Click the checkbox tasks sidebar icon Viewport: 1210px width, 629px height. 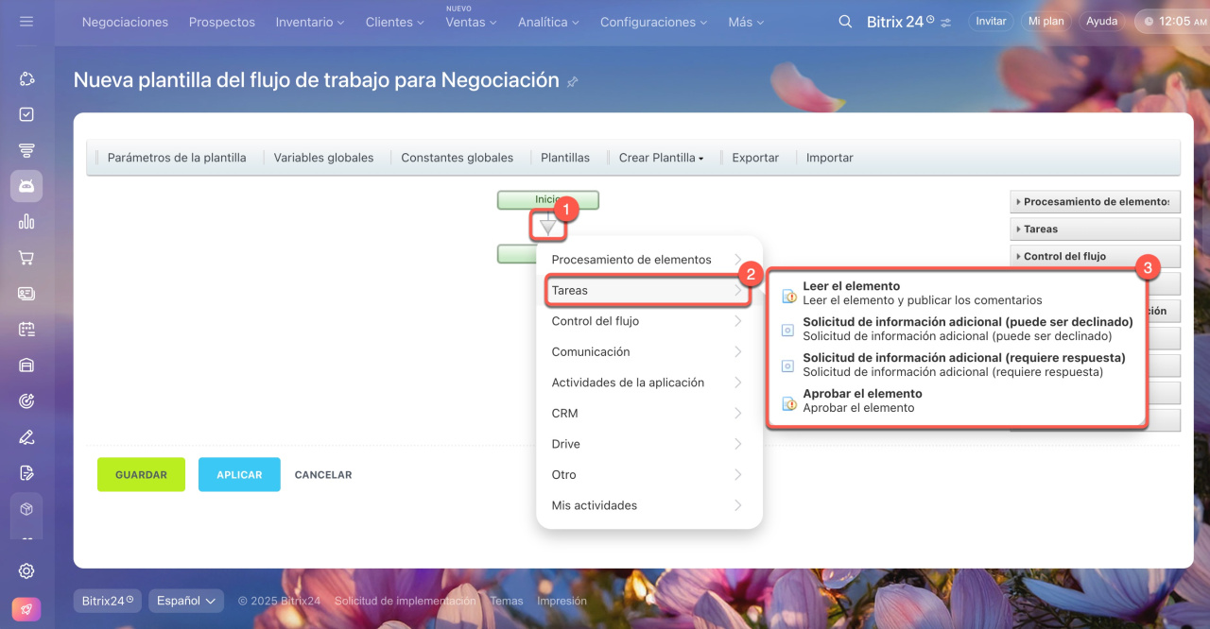[26, 114]
